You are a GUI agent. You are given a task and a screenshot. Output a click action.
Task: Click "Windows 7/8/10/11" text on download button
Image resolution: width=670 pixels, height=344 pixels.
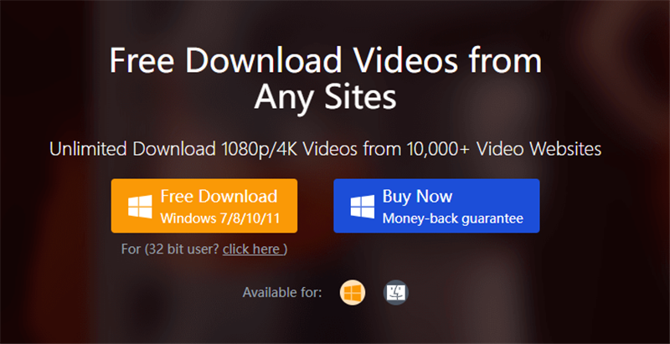click(x=220, y=218)
